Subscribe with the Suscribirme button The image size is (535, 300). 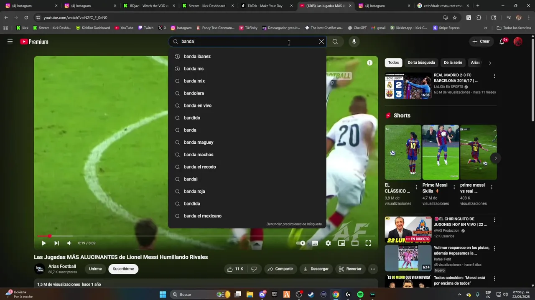click(x=123, y=269)
